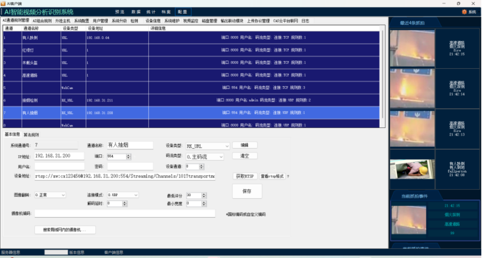Select the 配置 top menu
The height and width of the screenshot is (258, 482).
click(182, 12)
